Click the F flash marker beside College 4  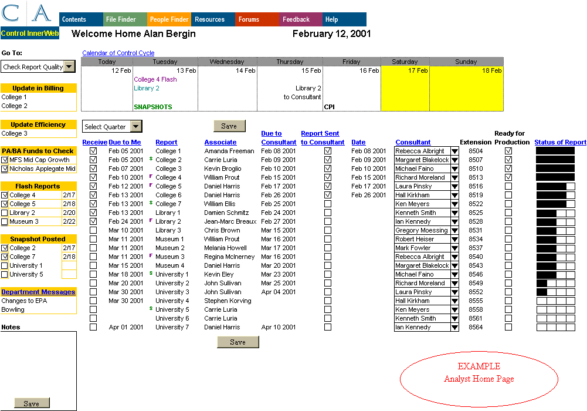[151, 176]
